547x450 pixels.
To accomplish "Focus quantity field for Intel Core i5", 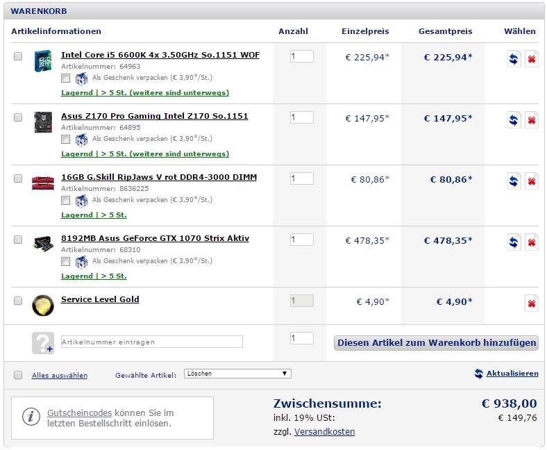I will [302, 56].
